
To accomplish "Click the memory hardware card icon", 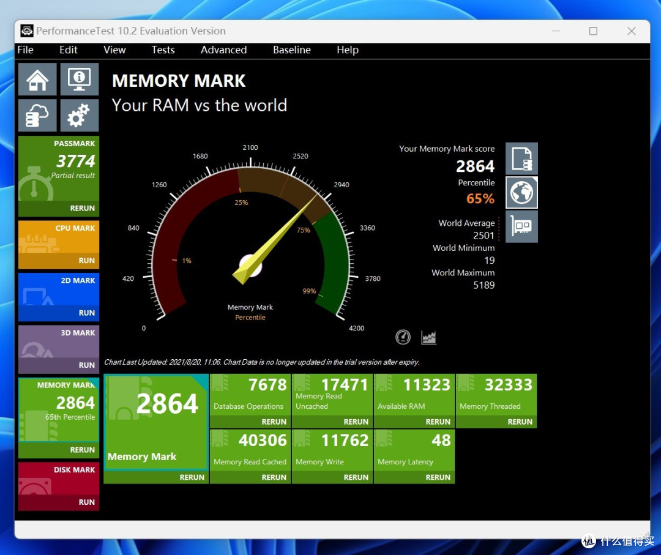I will pos(521,227).
